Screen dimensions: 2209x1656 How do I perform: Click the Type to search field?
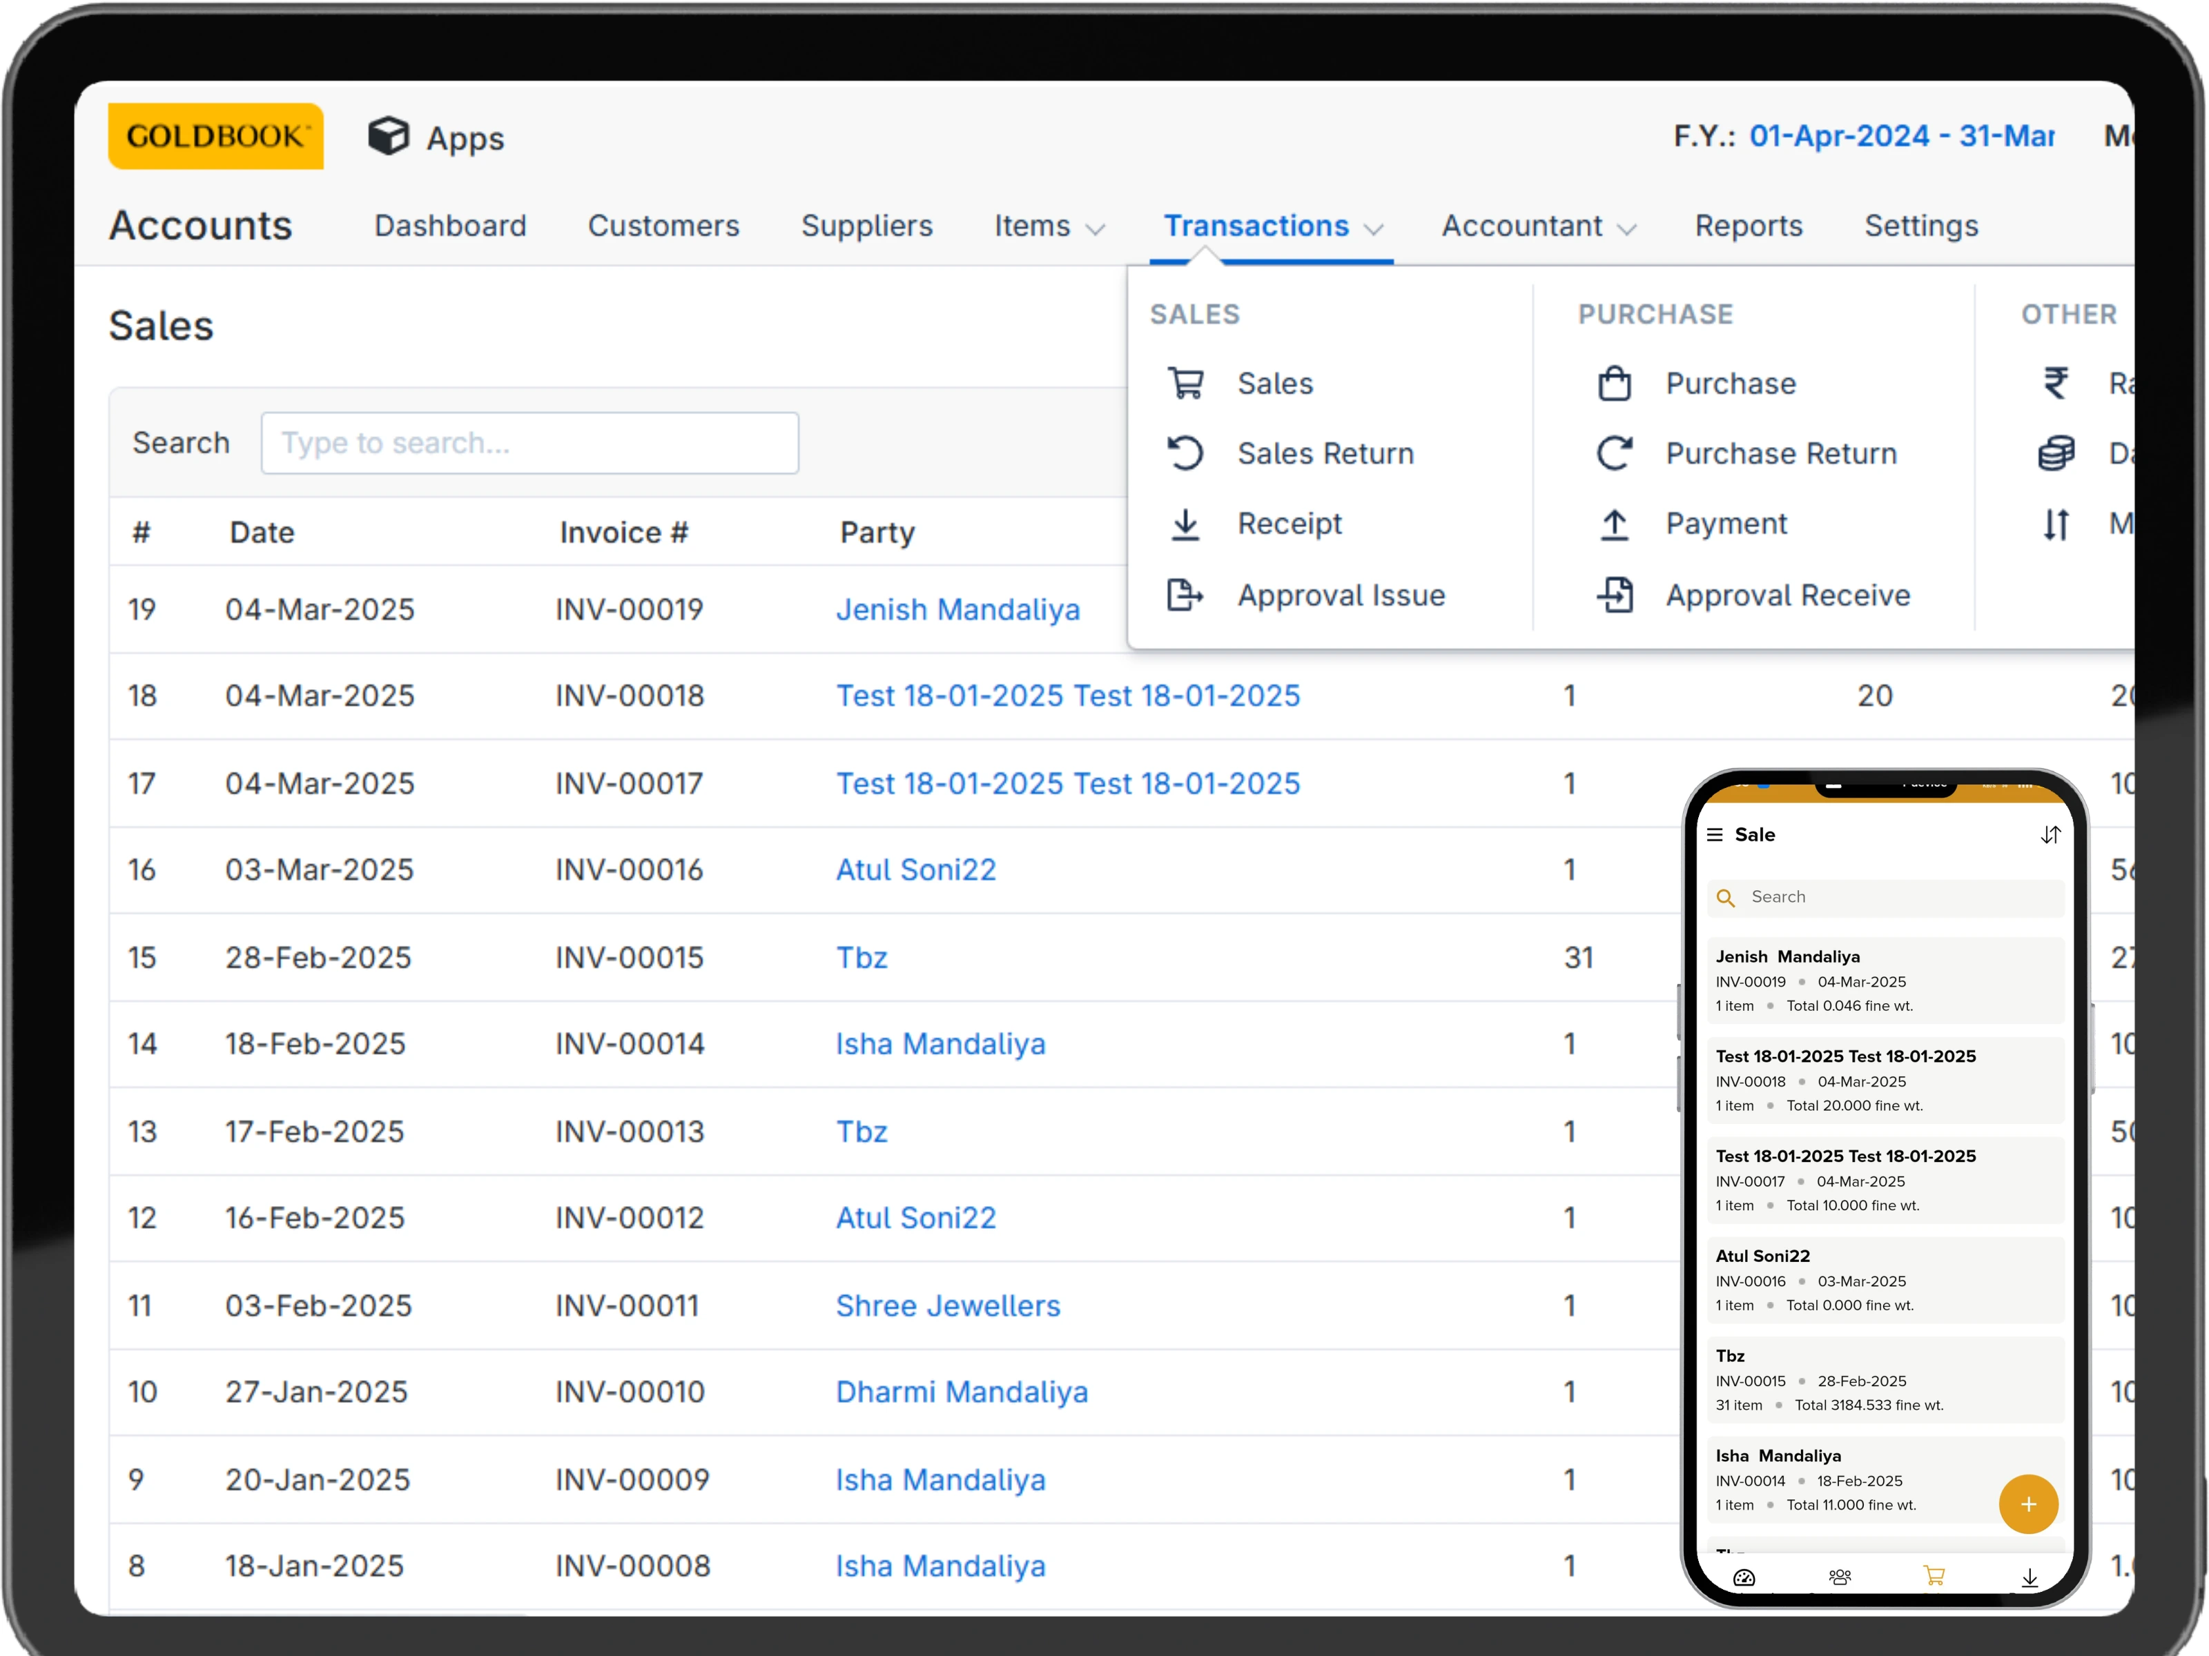[x=529, y=442]
